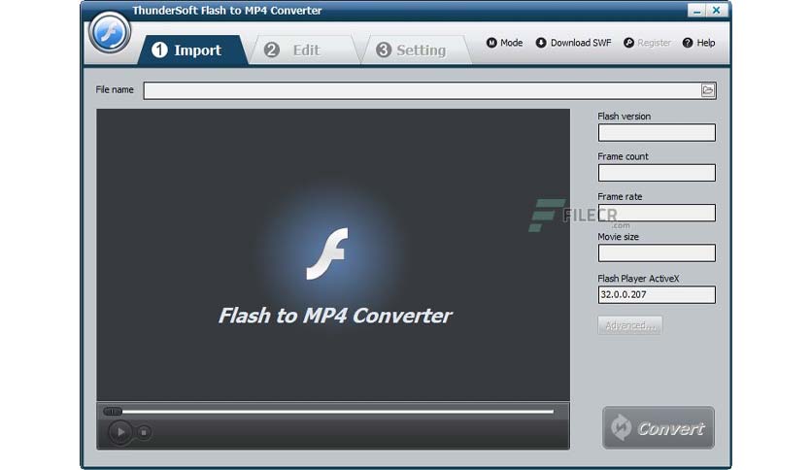Switch to the Import tab
The height and width of the screenshot is (470, 812).
tap(192, 50)
